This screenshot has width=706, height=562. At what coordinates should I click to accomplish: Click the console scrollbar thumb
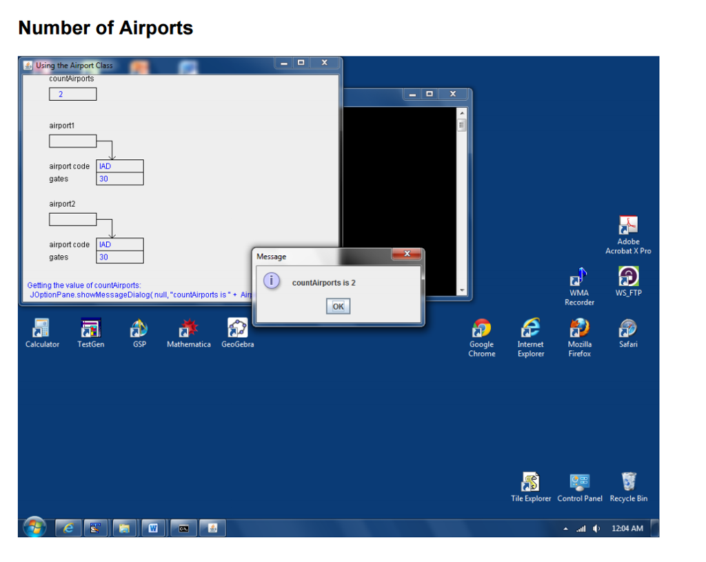(x=462, y=125)
